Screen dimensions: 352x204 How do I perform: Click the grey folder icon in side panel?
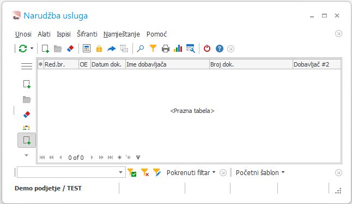click(x=27, y=99)
